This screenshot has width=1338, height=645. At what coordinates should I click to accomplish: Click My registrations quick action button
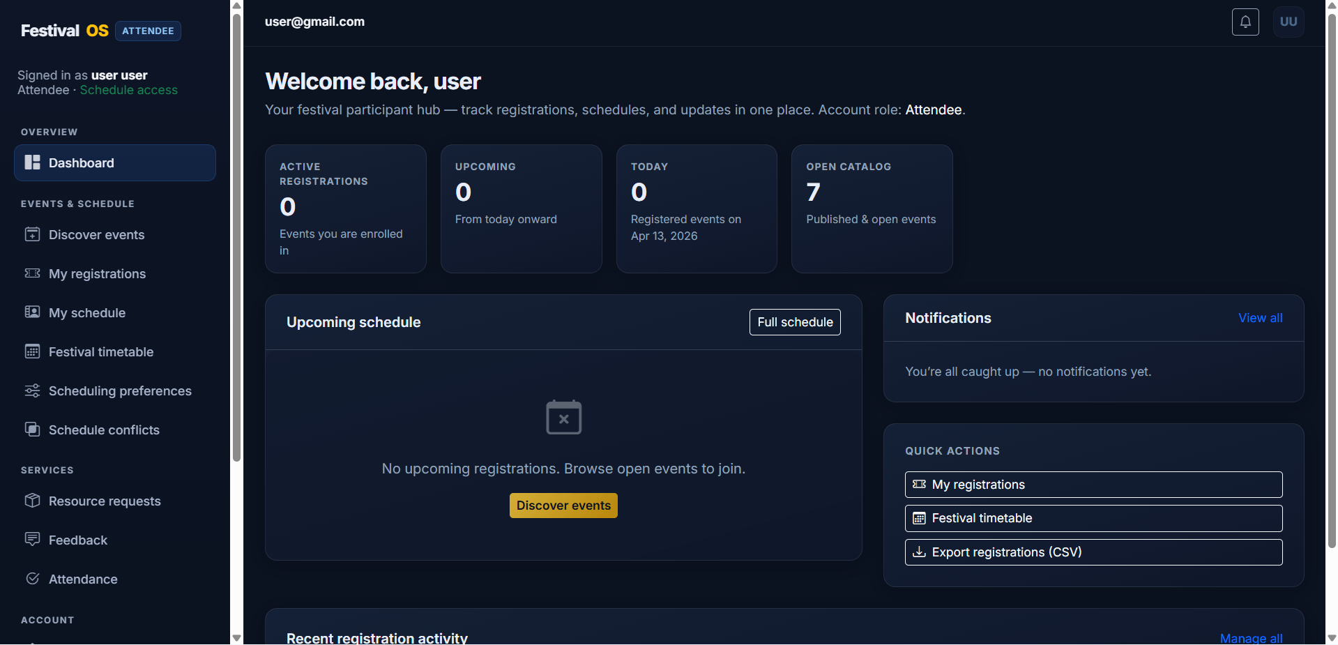tap(1093, 485)
